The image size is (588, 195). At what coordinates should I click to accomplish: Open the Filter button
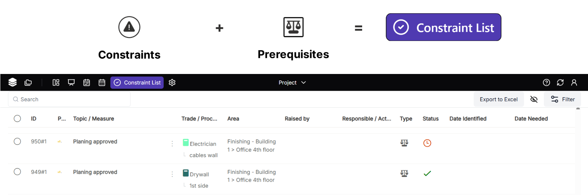[x=562, y=99]
